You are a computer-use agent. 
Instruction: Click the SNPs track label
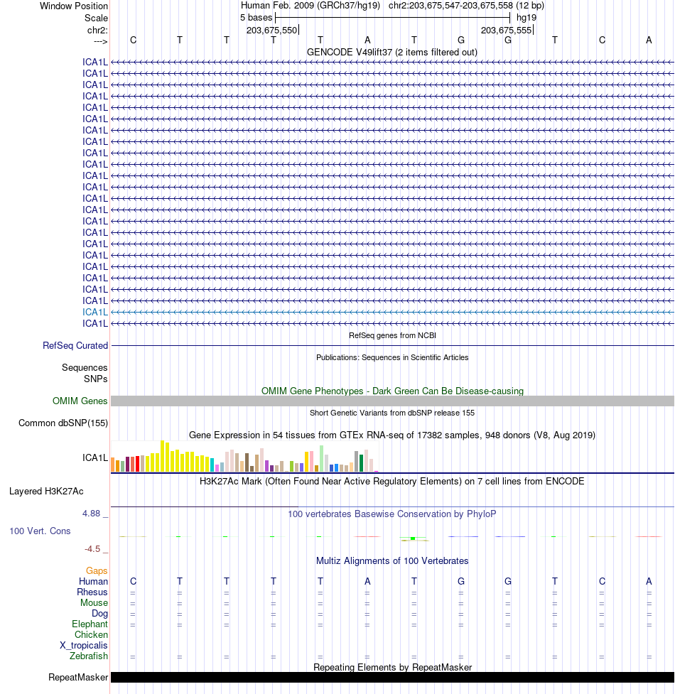tap(96, 379)
